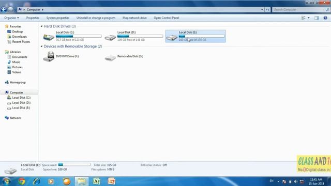Click the Action Center flag tray icon
This screenshot has width=331, height=186.
click(x=284, y=181)
